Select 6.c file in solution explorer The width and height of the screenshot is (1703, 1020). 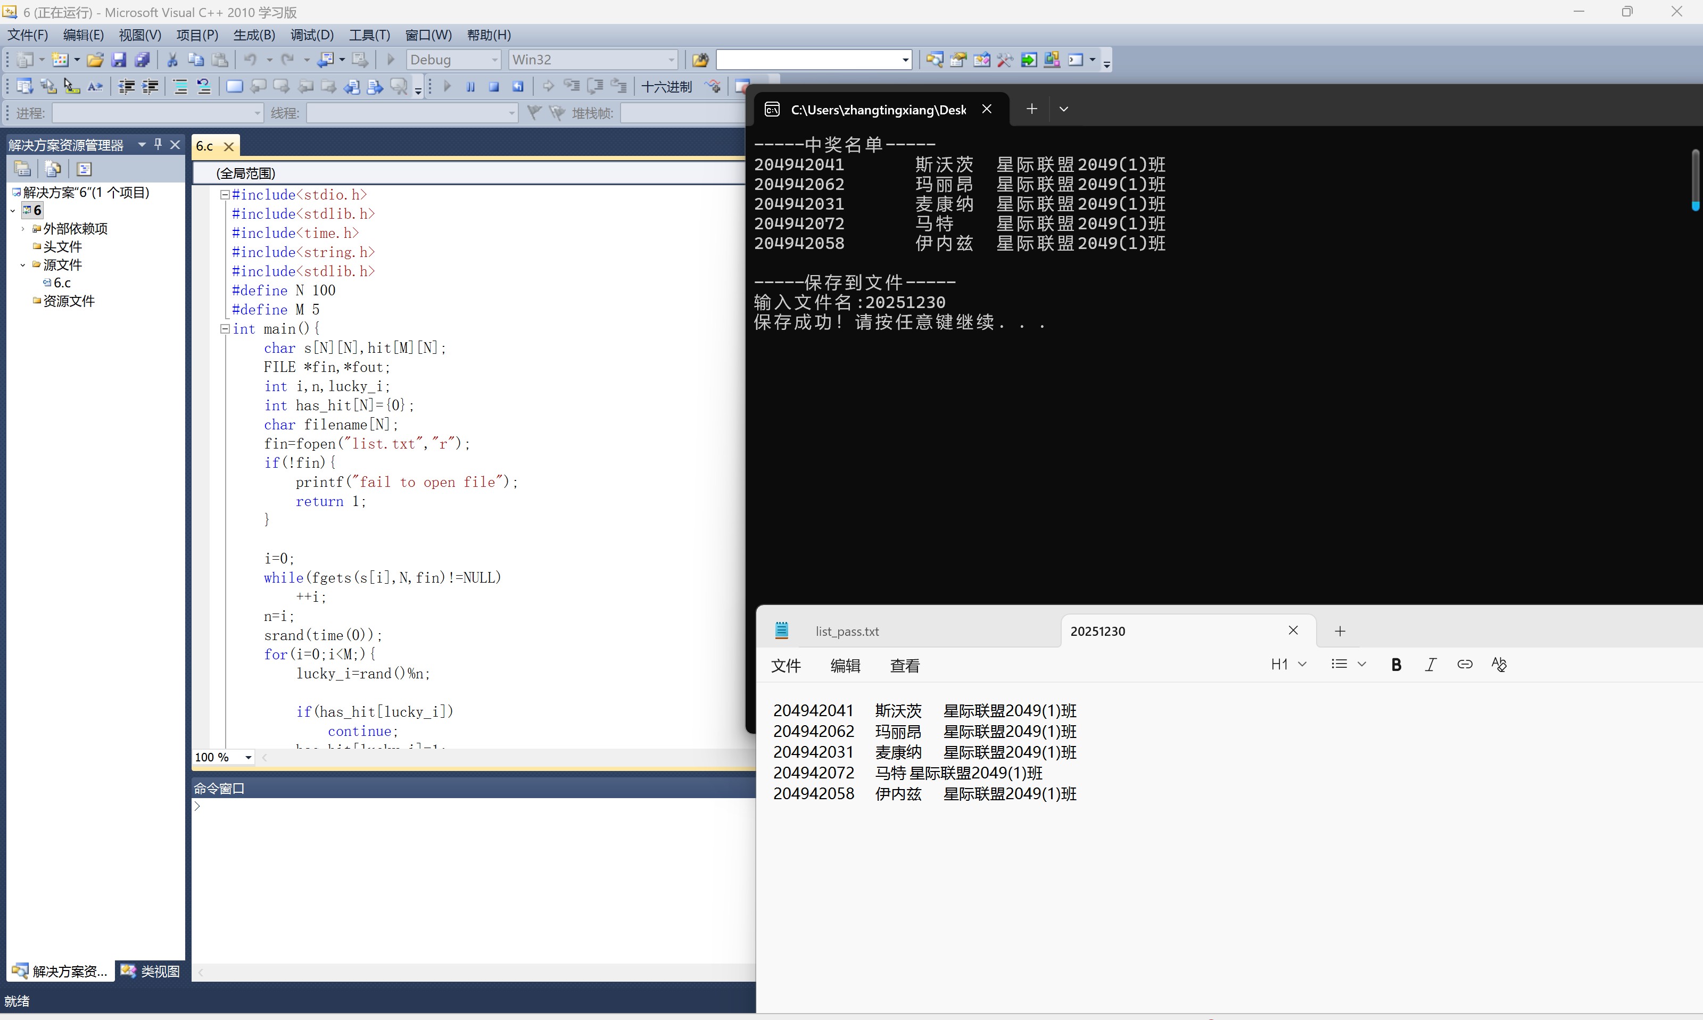tap(62, 283)
